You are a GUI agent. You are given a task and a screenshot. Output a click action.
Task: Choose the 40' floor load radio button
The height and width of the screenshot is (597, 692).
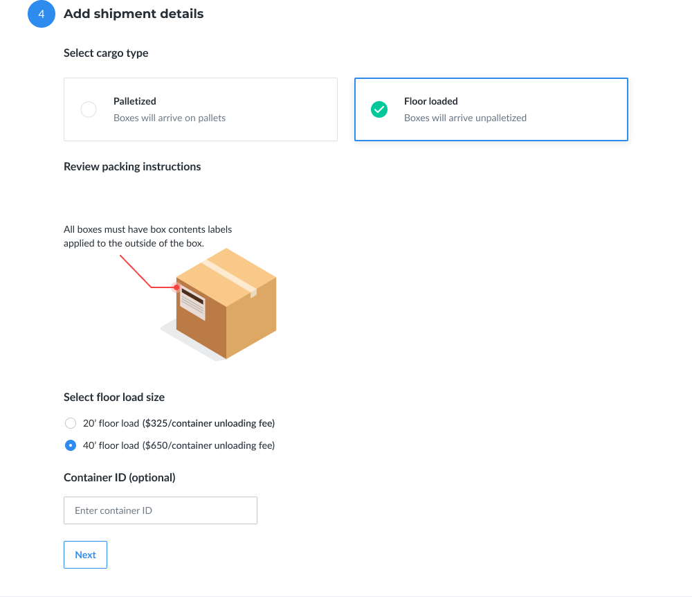[x=71, y=445]
